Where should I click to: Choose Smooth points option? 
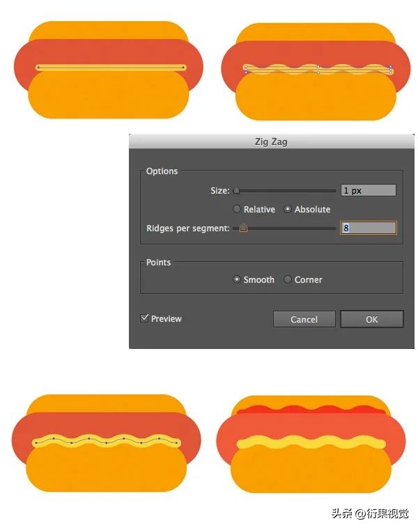coord(237,279)
